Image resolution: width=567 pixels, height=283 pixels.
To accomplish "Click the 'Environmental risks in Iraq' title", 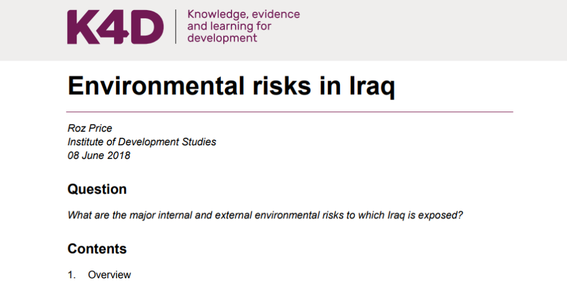I will click(x=231, y=85).
